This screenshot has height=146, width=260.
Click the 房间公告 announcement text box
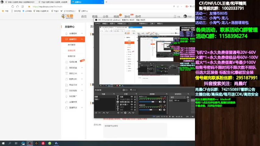tap(135, 131)
